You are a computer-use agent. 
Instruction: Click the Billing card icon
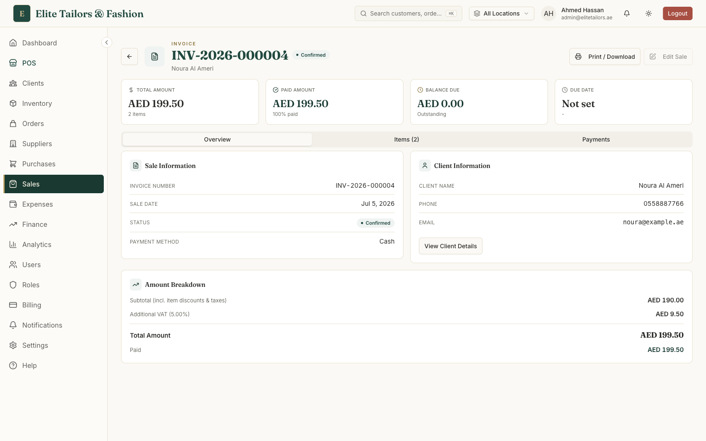tap(13, 305)
